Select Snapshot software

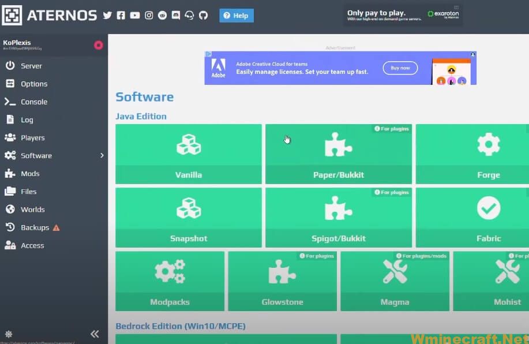coord(189,218)
